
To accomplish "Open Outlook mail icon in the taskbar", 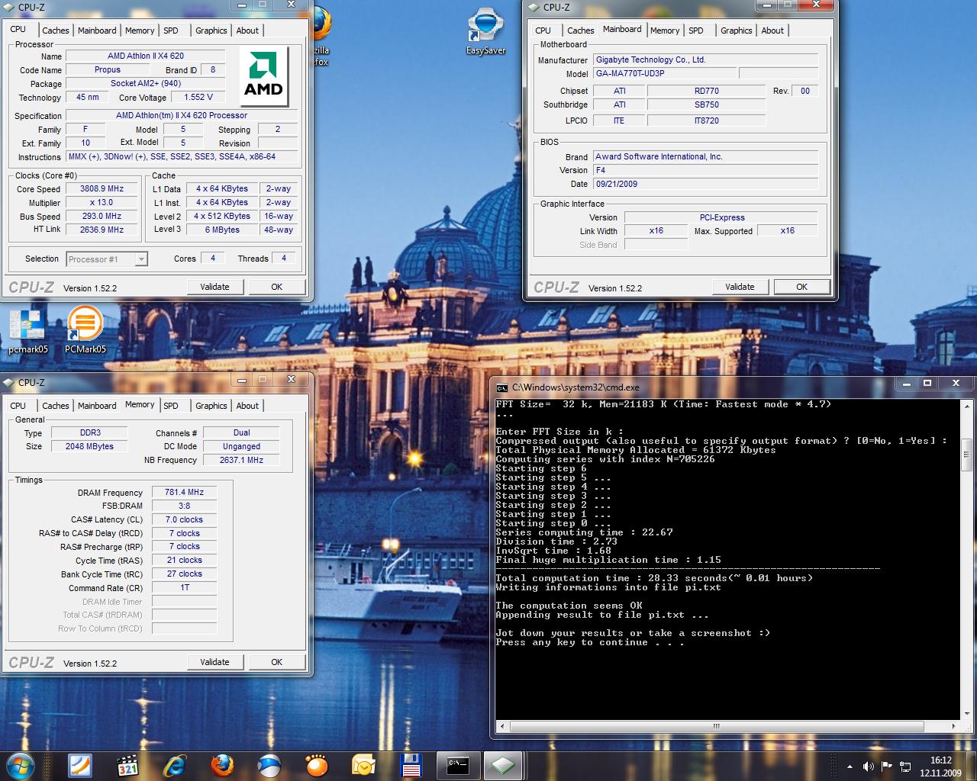I will click(363, 765).
